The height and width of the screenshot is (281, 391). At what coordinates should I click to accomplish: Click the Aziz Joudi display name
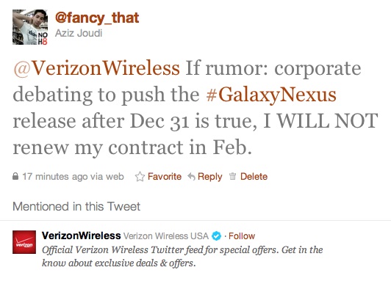tap(79, 33)
